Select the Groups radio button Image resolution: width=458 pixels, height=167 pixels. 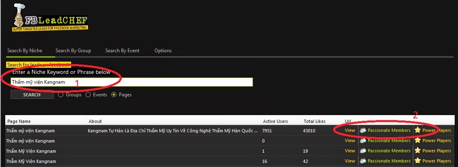61,95
